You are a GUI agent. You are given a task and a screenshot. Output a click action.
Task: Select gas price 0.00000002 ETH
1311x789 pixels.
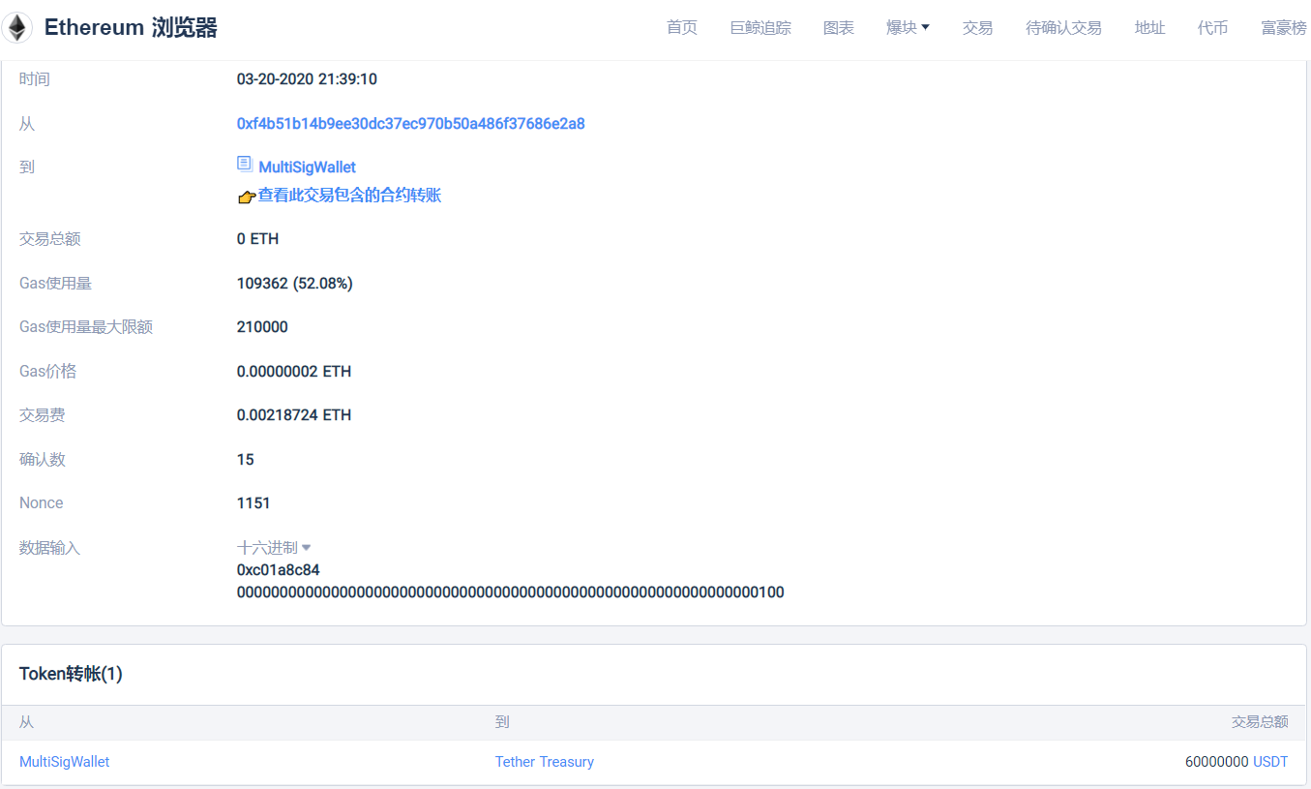294,372
